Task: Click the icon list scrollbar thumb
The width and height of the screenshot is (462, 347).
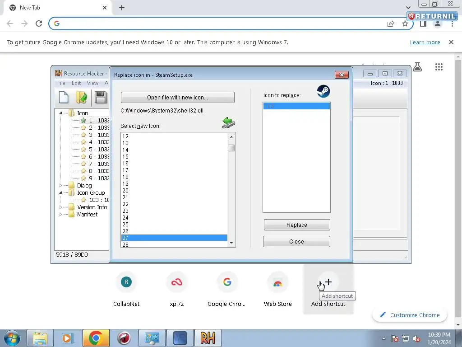Action: coord(231,148)
